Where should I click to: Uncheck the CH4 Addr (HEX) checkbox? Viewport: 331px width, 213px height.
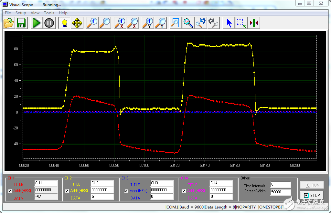(184, 191)
